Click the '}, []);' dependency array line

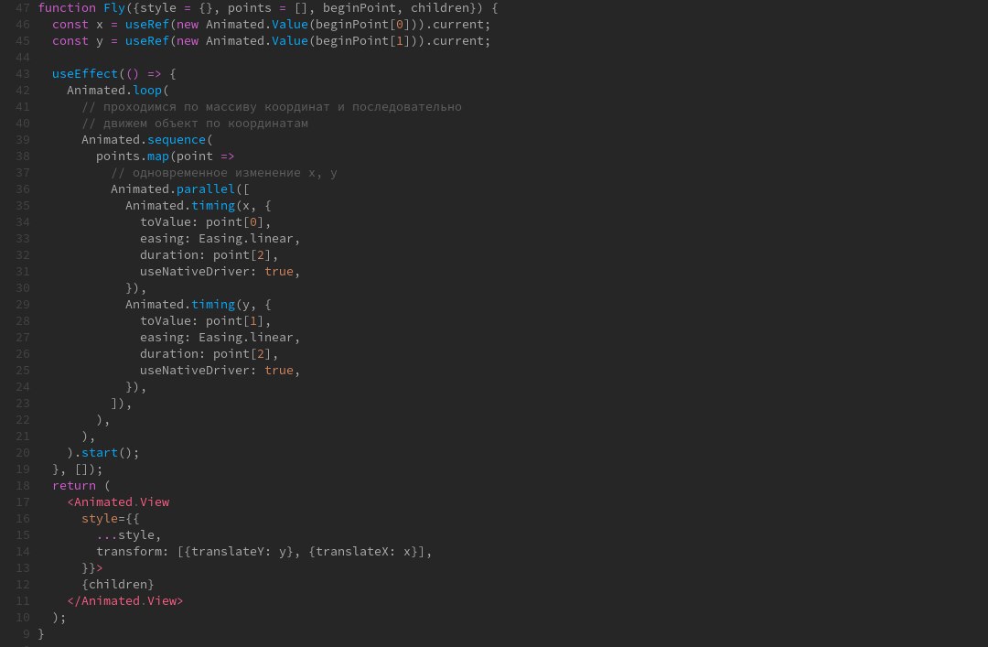click(x=78, y=469)
